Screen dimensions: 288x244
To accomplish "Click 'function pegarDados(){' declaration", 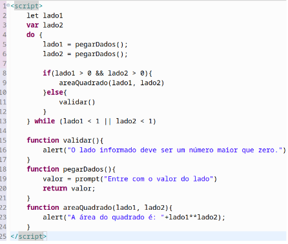I will tap(71, 169).
